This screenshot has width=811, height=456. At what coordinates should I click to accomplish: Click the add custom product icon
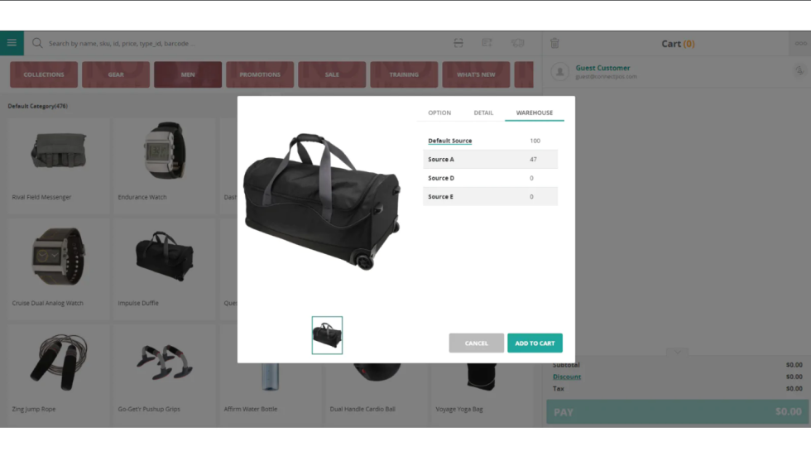[487, 43]
